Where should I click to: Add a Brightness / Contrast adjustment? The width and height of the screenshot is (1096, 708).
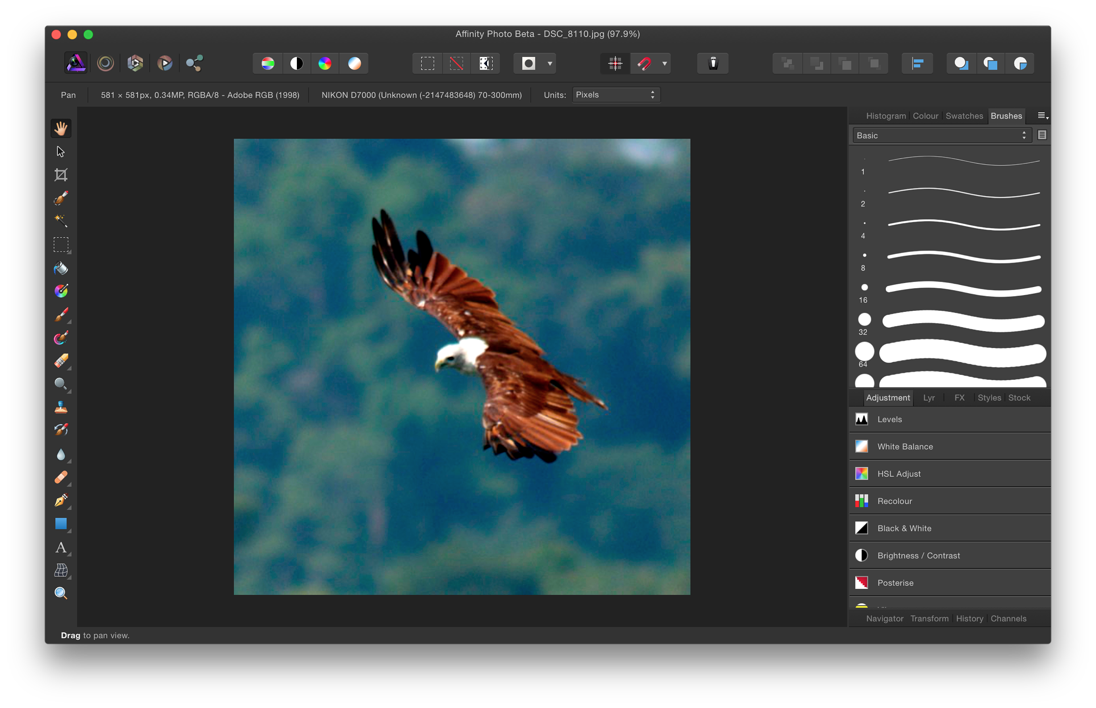click(949, 556)
